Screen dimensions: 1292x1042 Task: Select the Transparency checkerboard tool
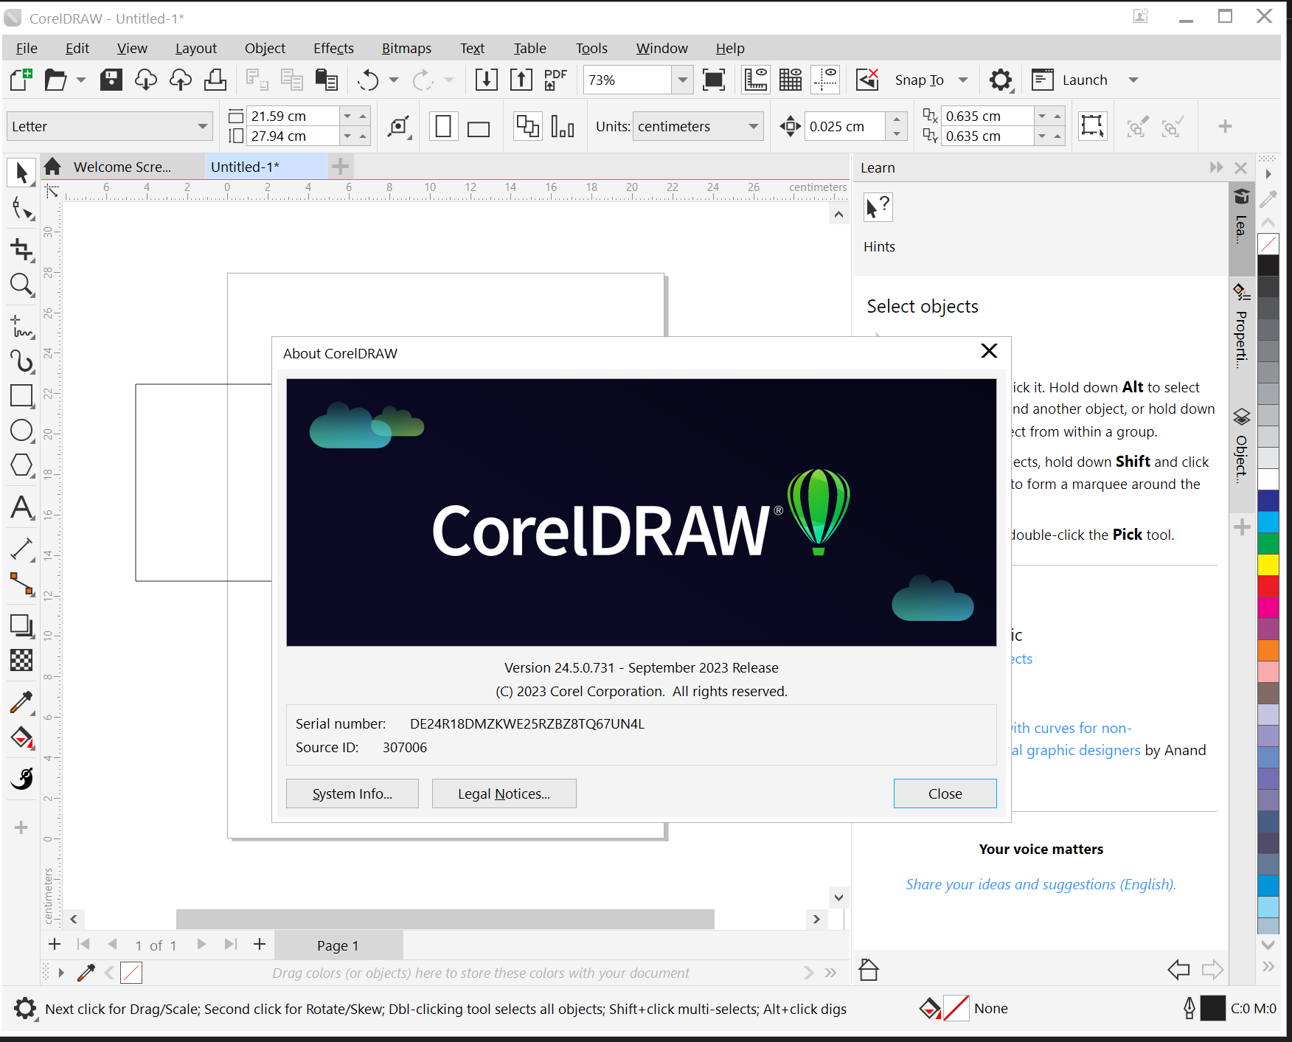[21, 660]
